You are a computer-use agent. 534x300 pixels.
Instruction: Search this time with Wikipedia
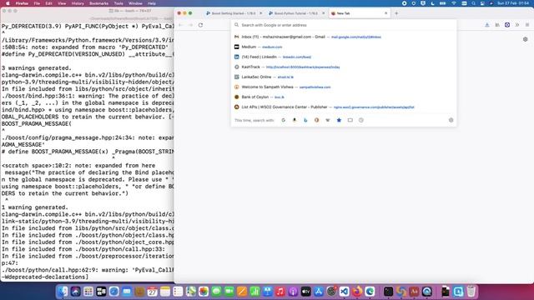click(328, 120)
